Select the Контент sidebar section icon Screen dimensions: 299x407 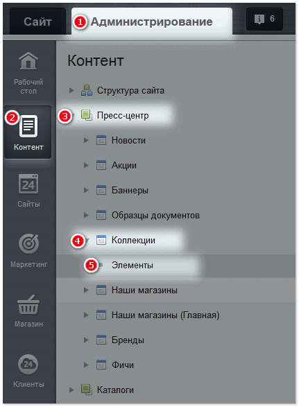click(x=28, y=126)
